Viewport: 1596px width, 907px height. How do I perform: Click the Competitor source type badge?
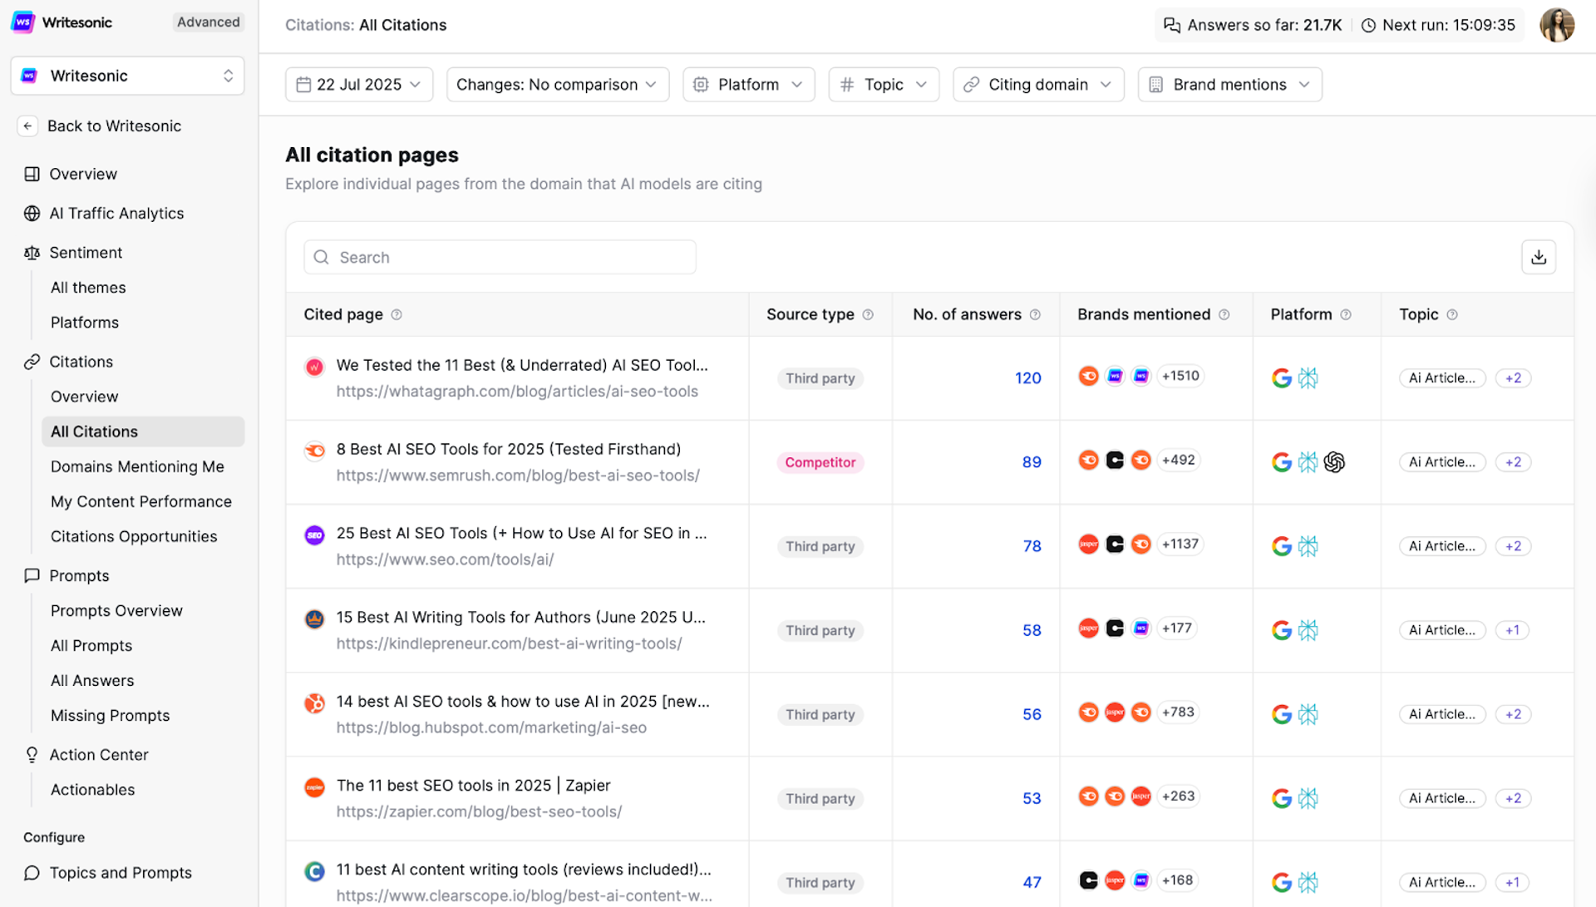(x=820, y=462)
